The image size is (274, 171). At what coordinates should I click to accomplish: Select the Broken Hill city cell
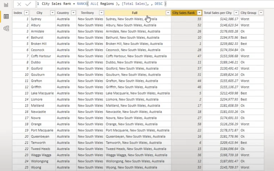tap(42, 44)
